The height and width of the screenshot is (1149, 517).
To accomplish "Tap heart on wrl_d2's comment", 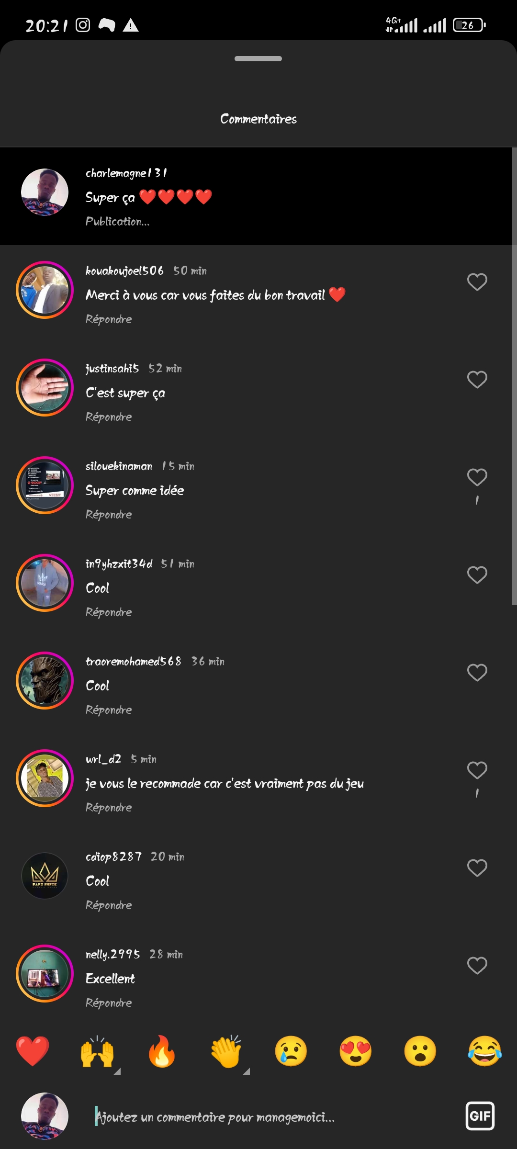I will (477, 770).
